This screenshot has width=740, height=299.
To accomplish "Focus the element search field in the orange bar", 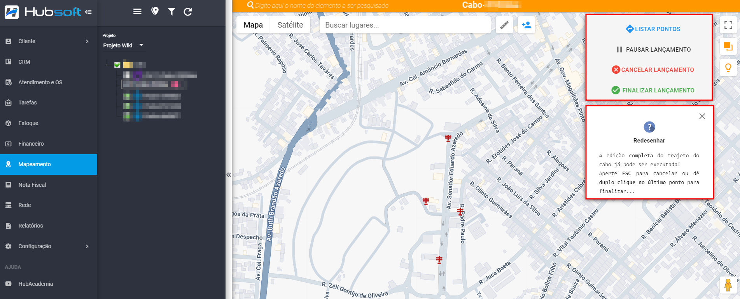I will 322,5.
